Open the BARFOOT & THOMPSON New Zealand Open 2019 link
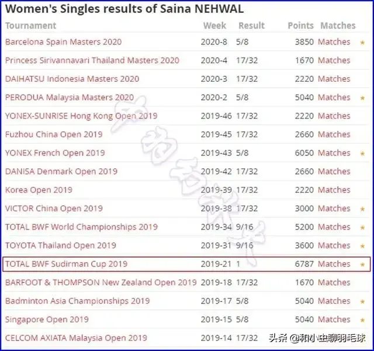Viewport: 374px width, 351px height. tap(101, 282)
